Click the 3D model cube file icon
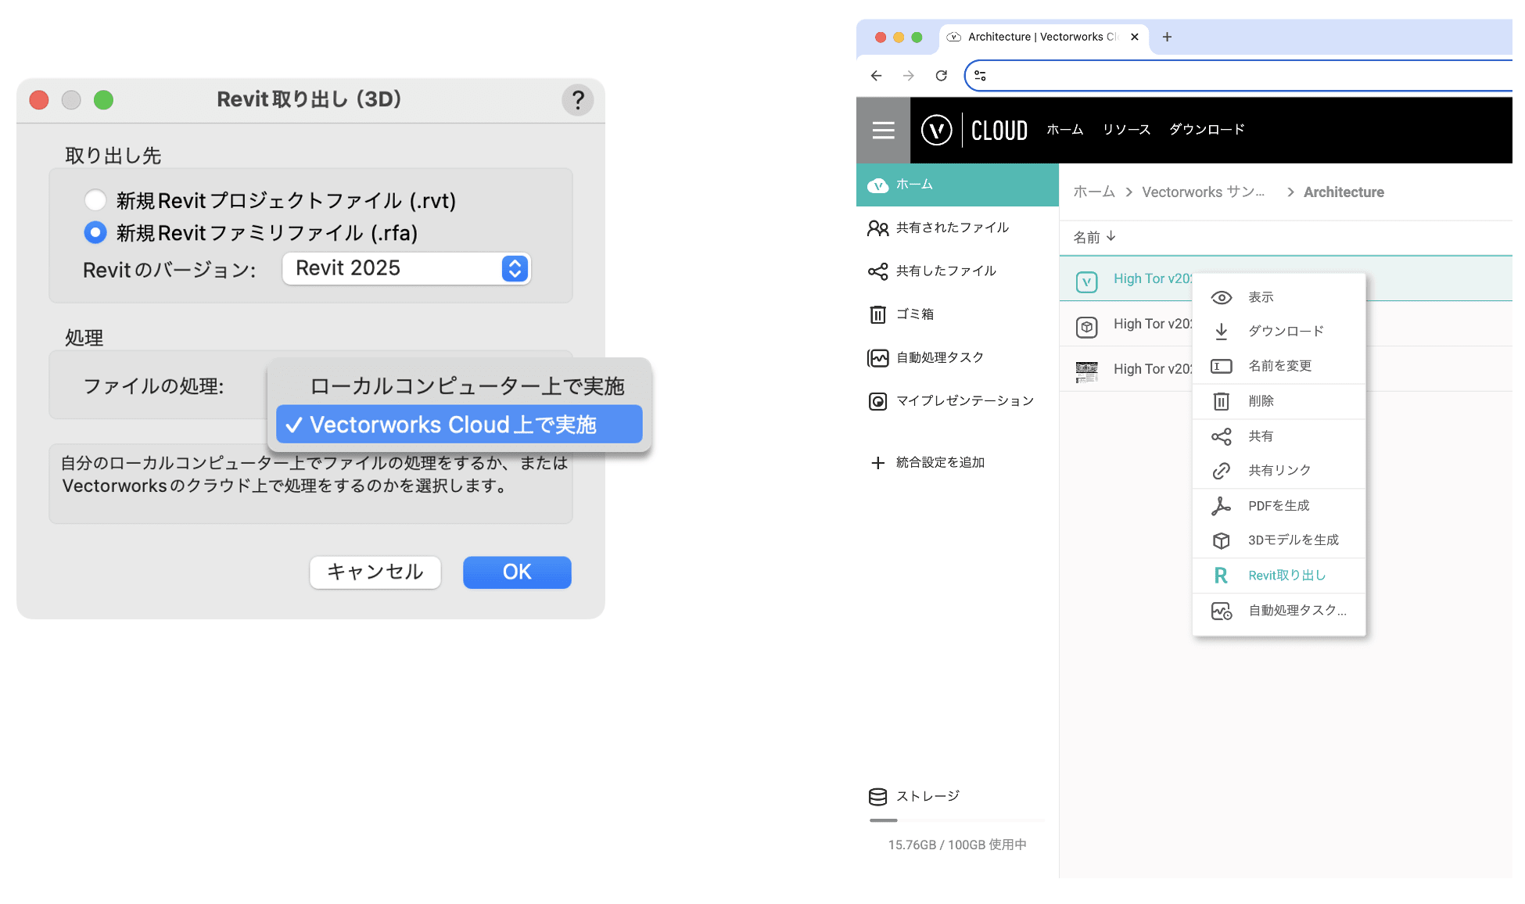 (1086, 327)
